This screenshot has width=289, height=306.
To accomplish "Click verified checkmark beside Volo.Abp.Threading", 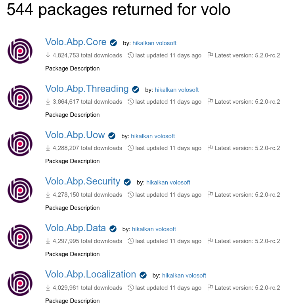I will pos(136,89).
